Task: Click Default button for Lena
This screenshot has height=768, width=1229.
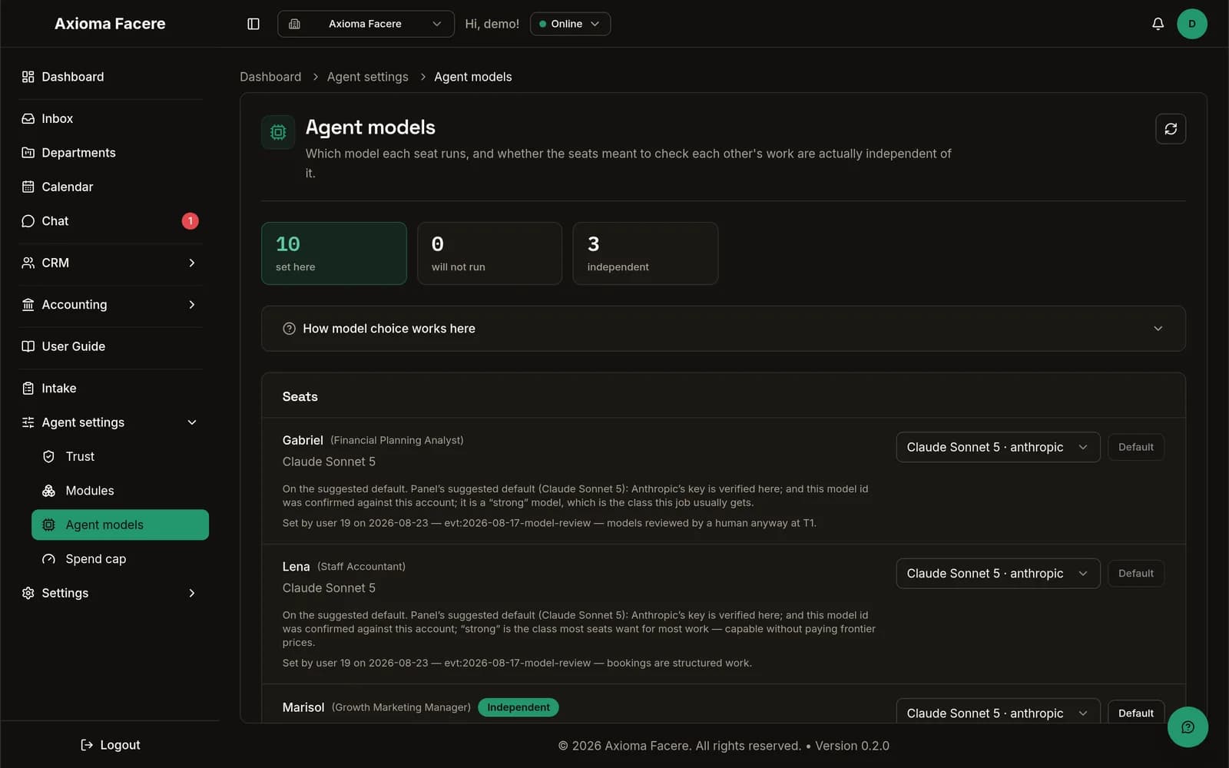Action: click(x=1135, y=574)
